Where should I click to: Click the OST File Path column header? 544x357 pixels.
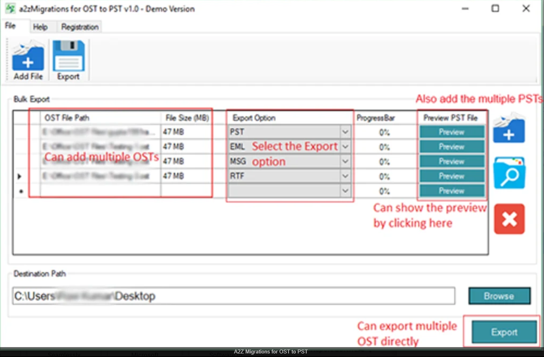click(x=100, y=118)
